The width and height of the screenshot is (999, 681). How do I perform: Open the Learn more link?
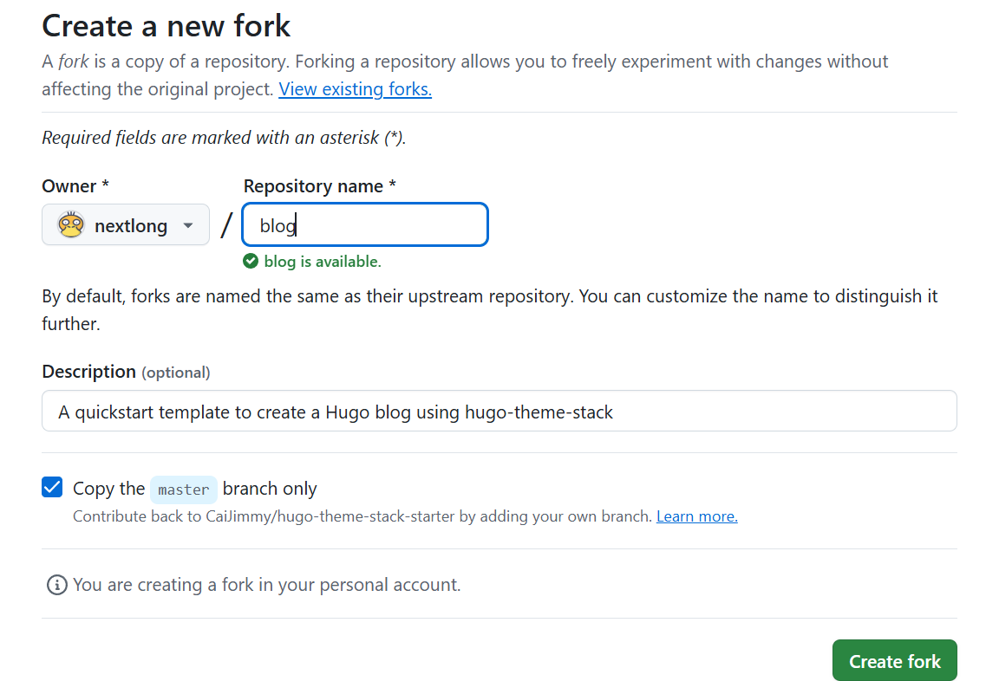696,516
